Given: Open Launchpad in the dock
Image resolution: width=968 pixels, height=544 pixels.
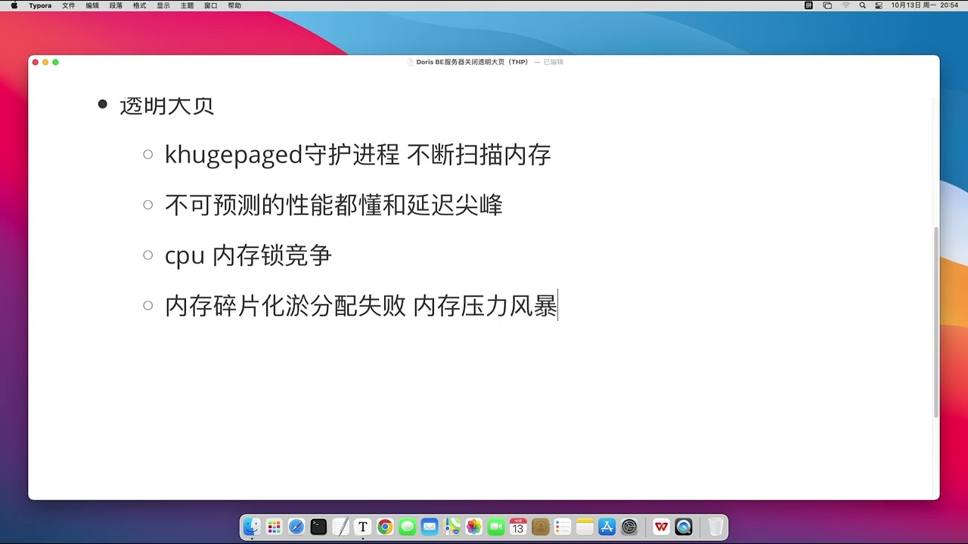Looking at the screenshot, I should 275,527.
